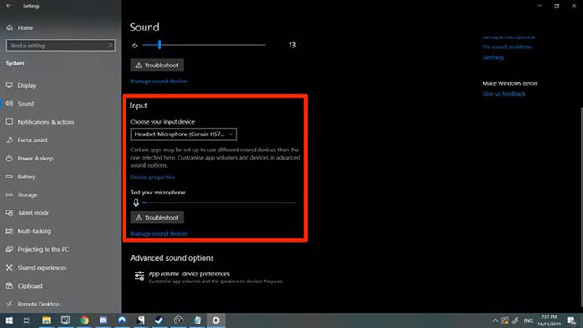Click the Settings gear taskbar icon
This screenshot has width=583, height=328.
coord(216,320)
